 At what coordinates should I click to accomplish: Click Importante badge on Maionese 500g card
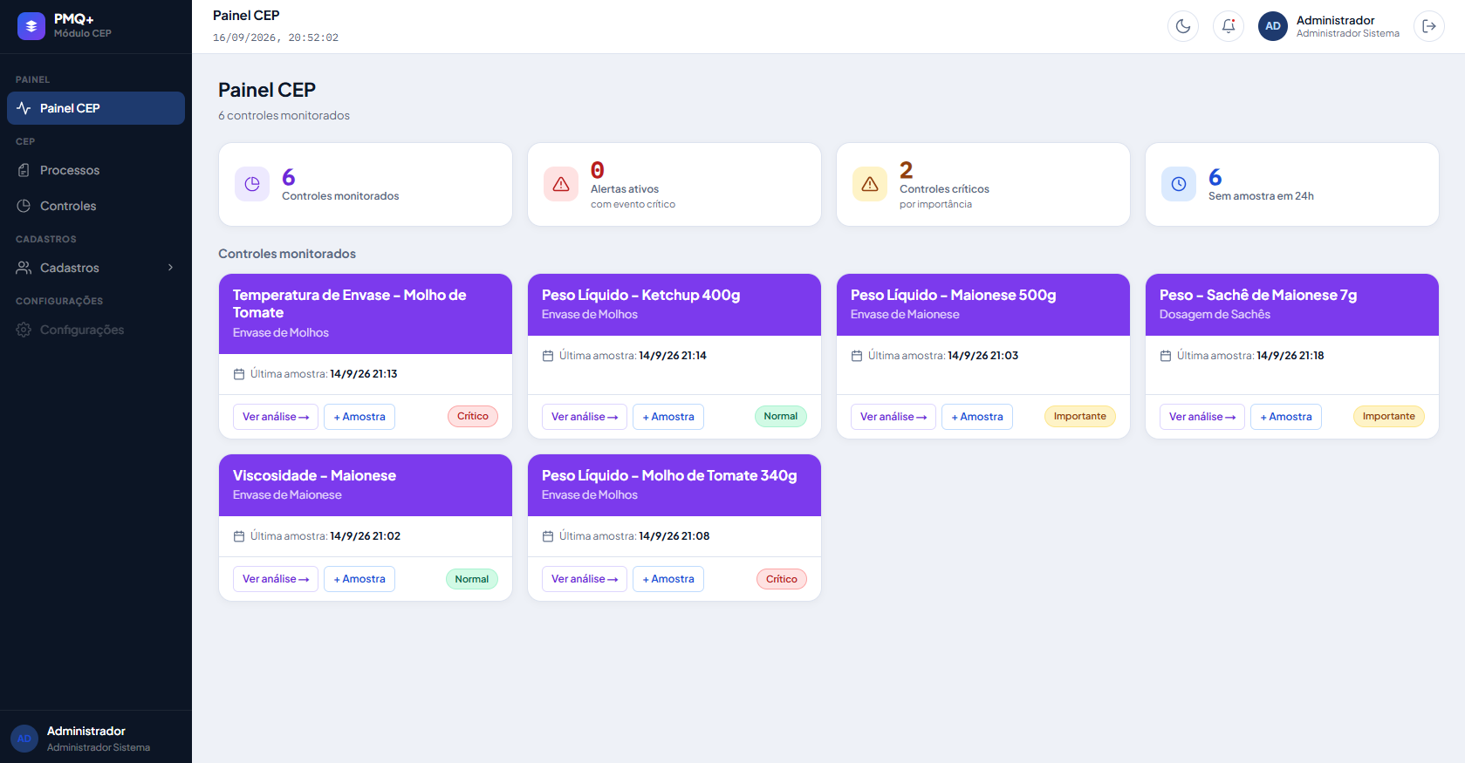pos(1080,417)
